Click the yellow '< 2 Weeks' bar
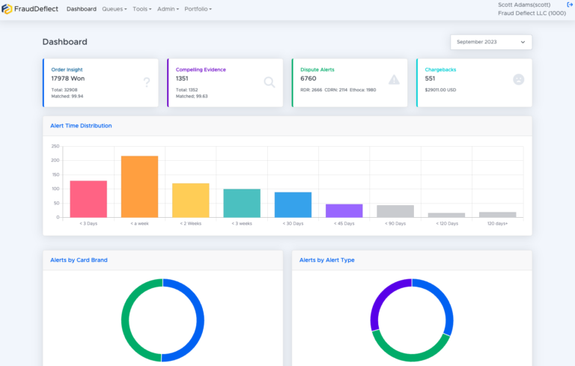This screenshot has width=575, height=366. 191,201
